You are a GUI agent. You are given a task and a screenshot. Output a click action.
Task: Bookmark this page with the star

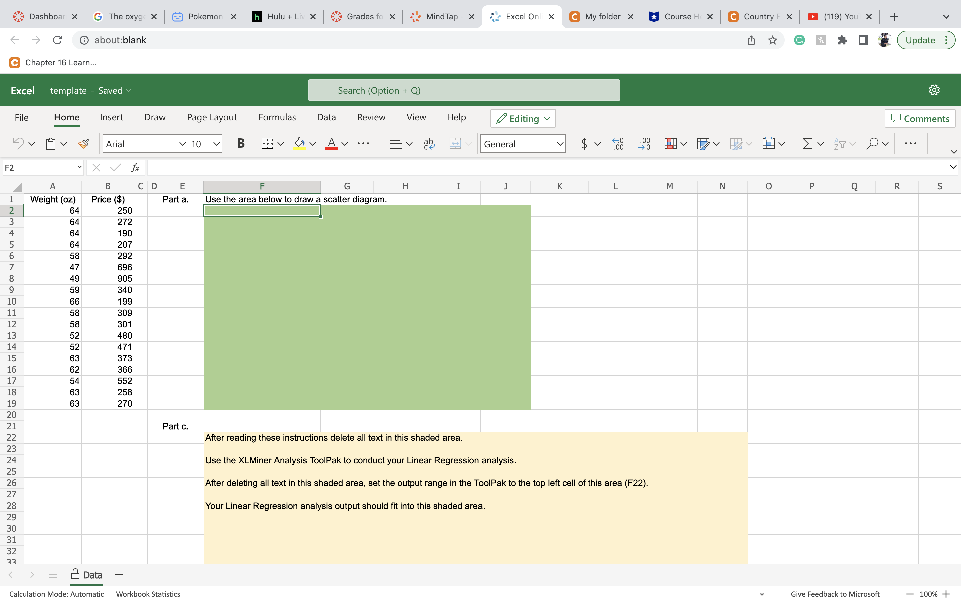pyautogui.click(x=772, y=40)
